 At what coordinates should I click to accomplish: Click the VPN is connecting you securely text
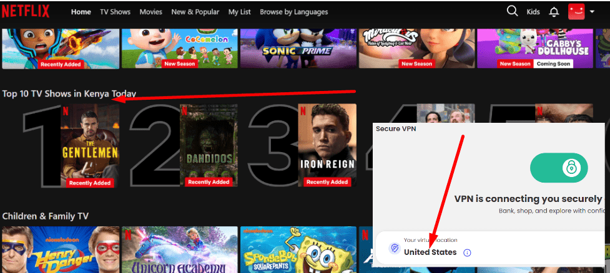[528, 199]
